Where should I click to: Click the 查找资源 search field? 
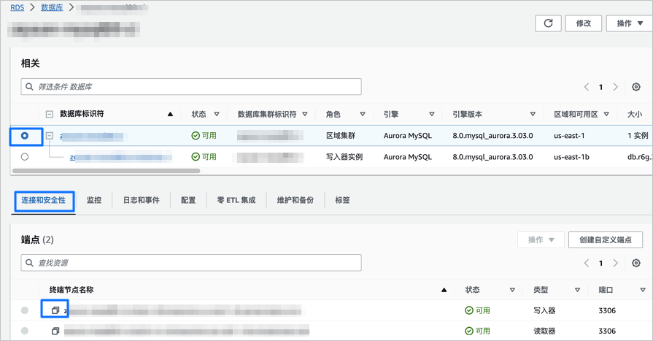(191, 263)
